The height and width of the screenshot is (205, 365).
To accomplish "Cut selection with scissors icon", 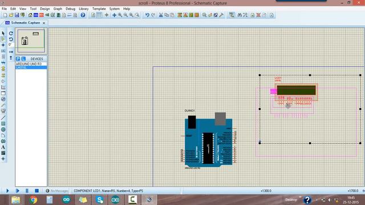I will click(x=161, y=15).
